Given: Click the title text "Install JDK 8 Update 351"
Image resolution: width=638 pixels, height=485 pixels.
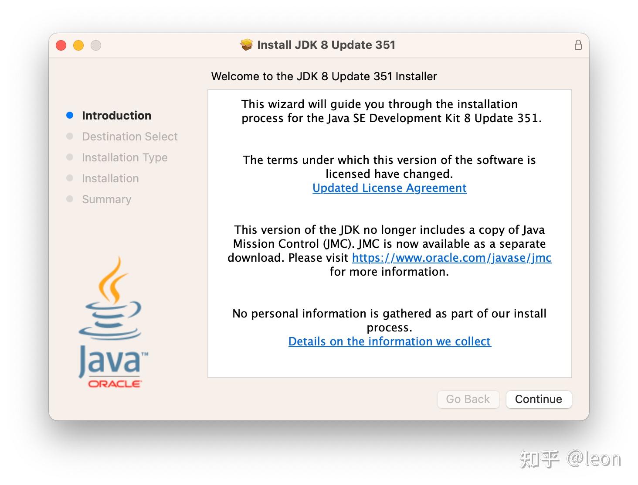Looking at the screenshot, I should pyautogui.click(x=326, y=45).
